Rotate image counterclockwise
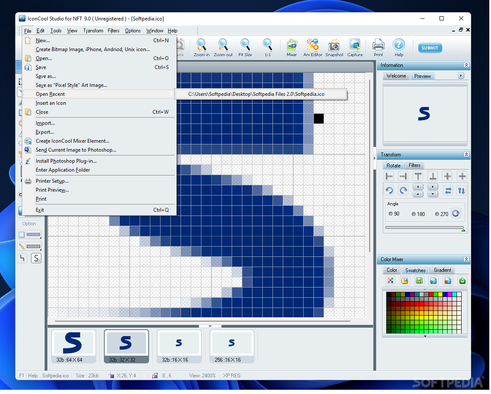 point(390,191)
